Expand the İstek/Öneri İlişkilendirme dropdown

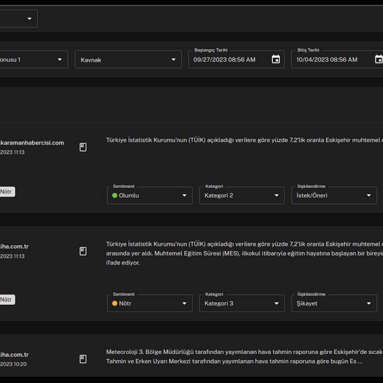334,195
